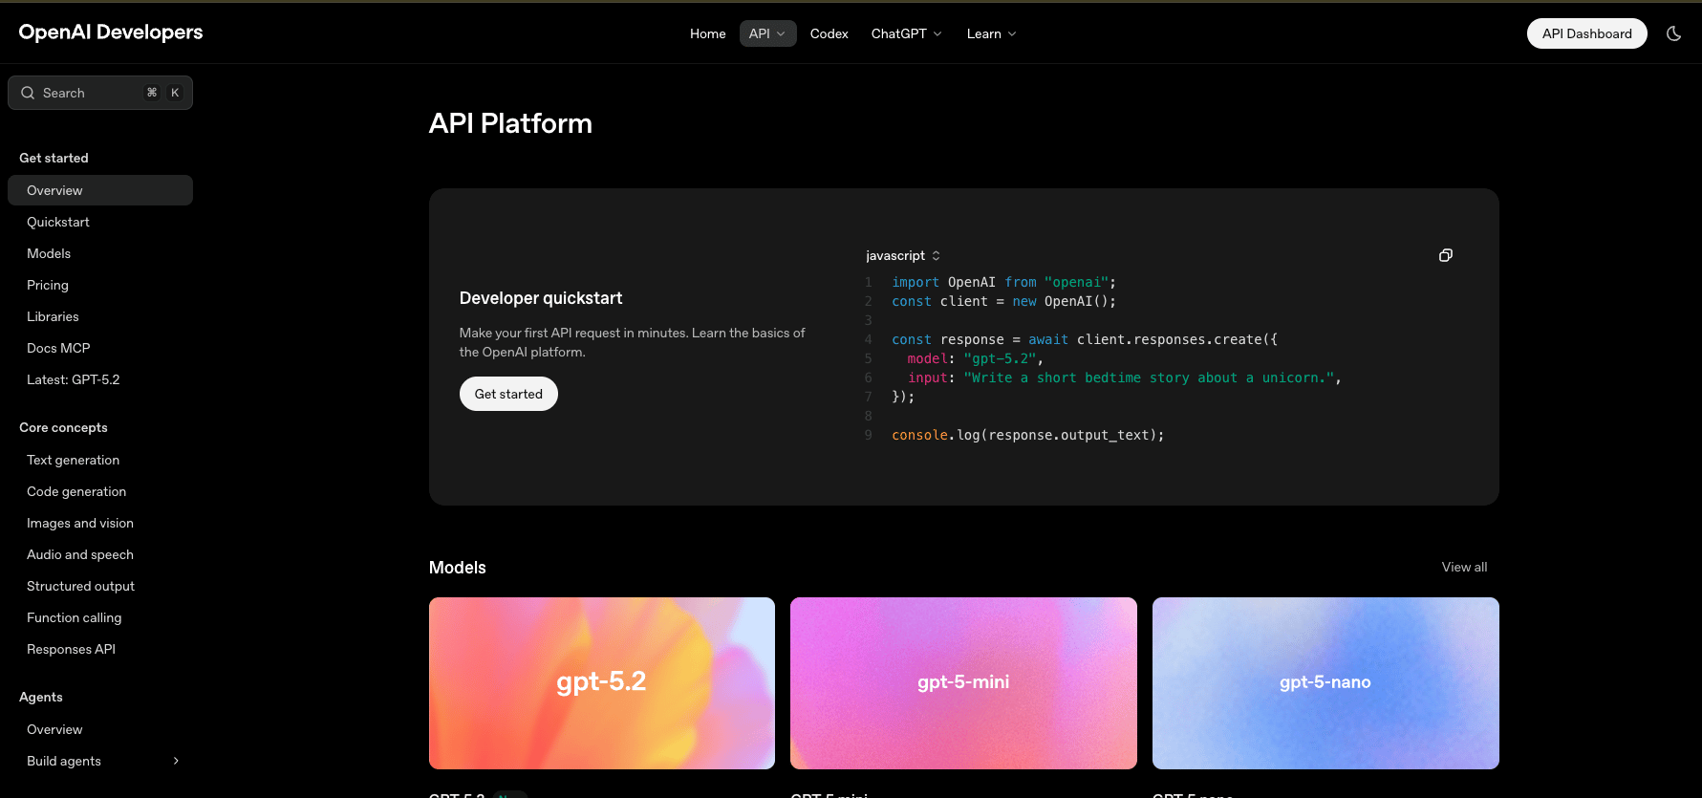Copy the quickstart code sample
The height and width of the screenshot is (798, 1702).
(1446, 255)
